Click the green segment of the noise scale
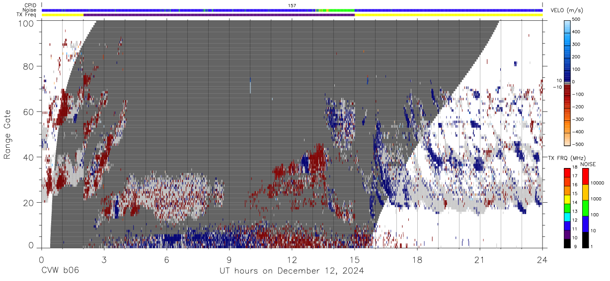 point(585,208)
